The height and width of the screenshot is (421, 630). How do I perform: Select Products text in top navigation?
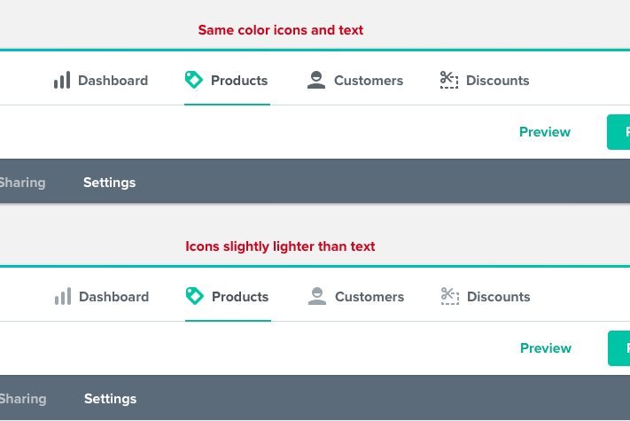[x=239, y=81]
